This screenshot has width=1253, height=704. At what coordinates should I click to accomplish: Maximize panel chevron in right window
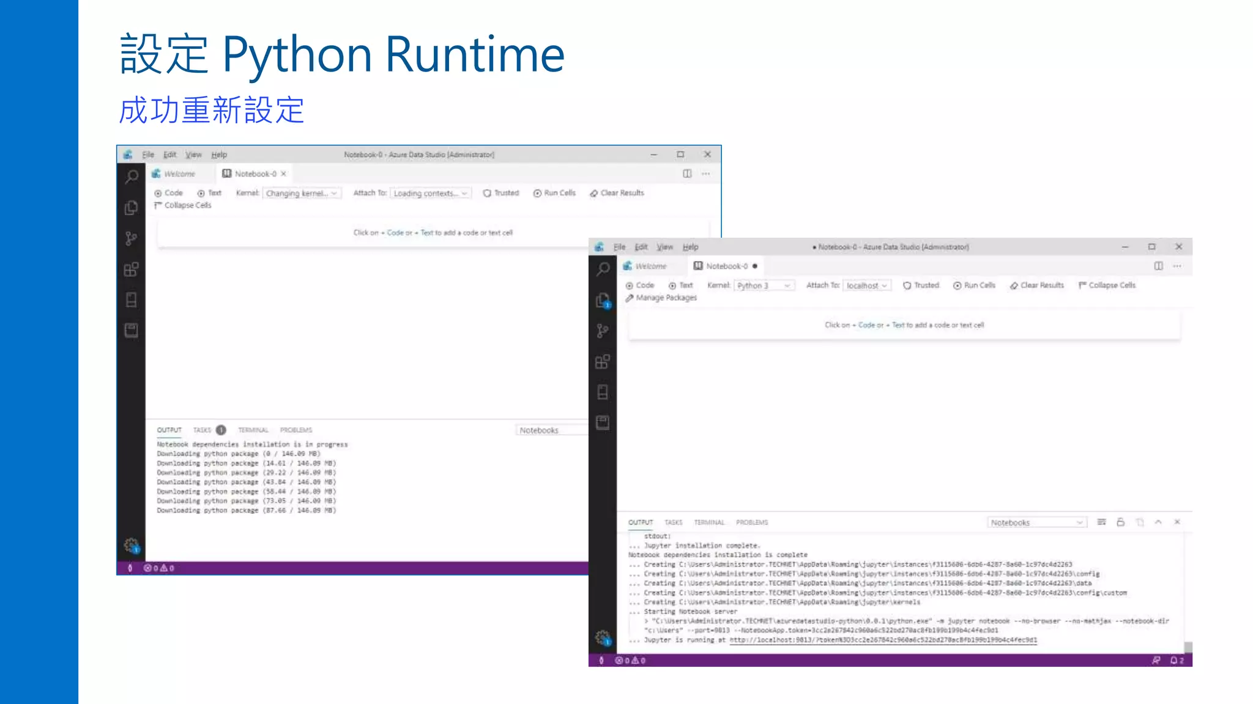(1158, 522)
